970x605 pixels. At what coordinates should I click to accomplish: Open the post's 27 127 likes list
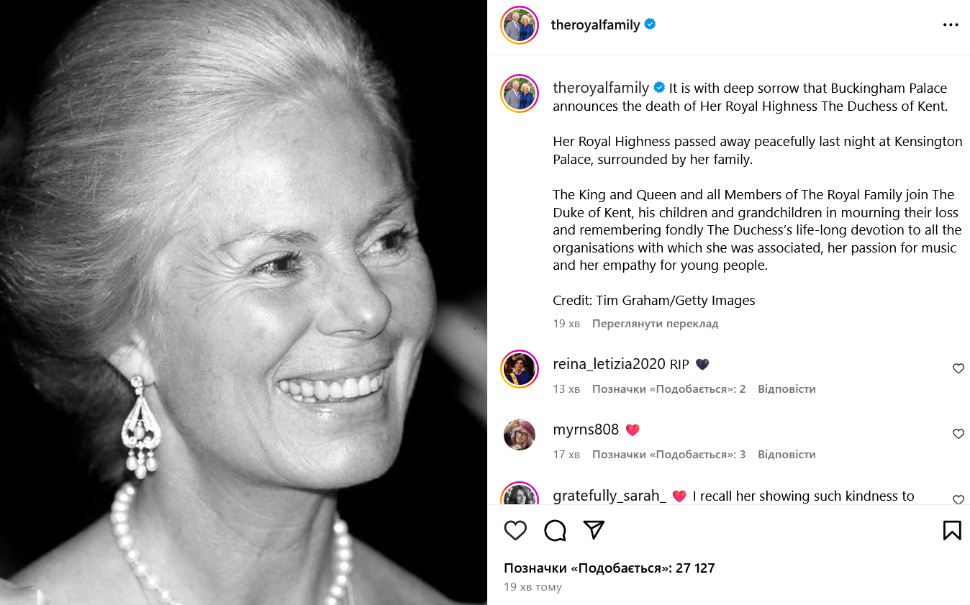(609, 568)
